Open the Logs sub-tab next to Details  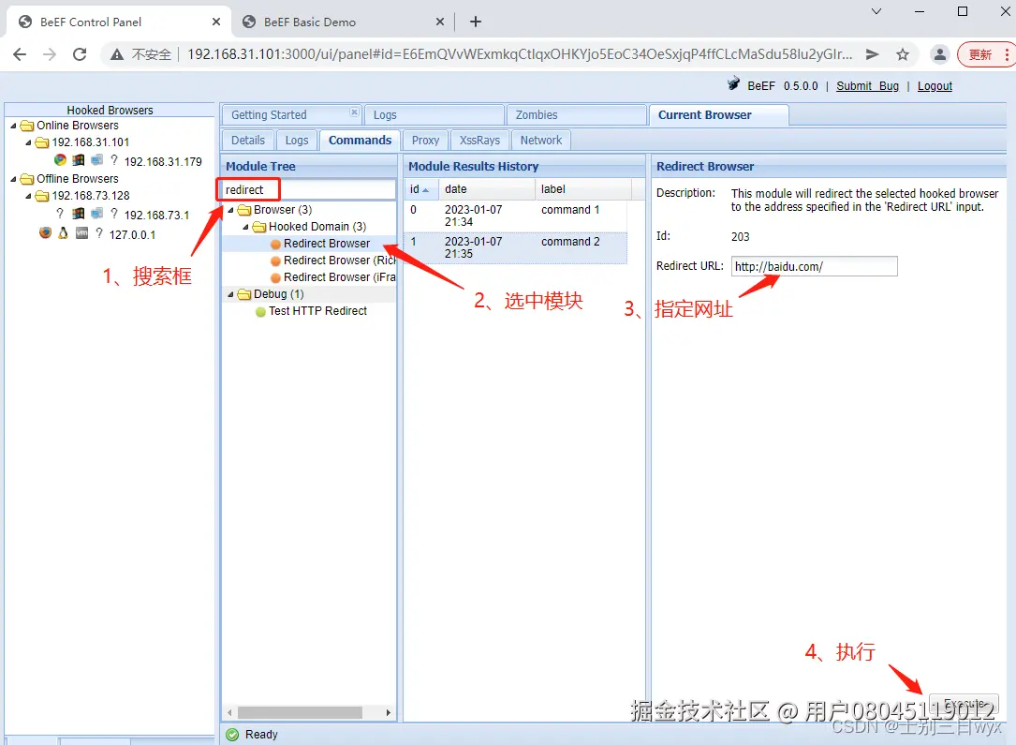[297, 140]
